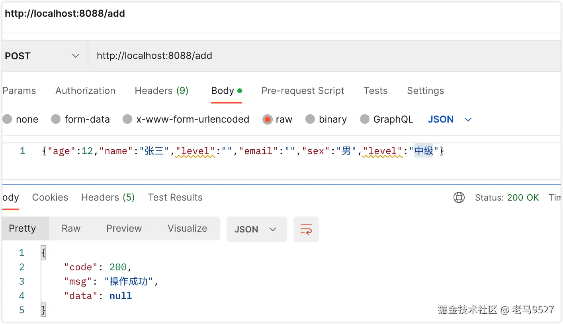This screenshot has width=563, height=324.
Task: Open the Headers (9) request tab
Action: (161, 91)
